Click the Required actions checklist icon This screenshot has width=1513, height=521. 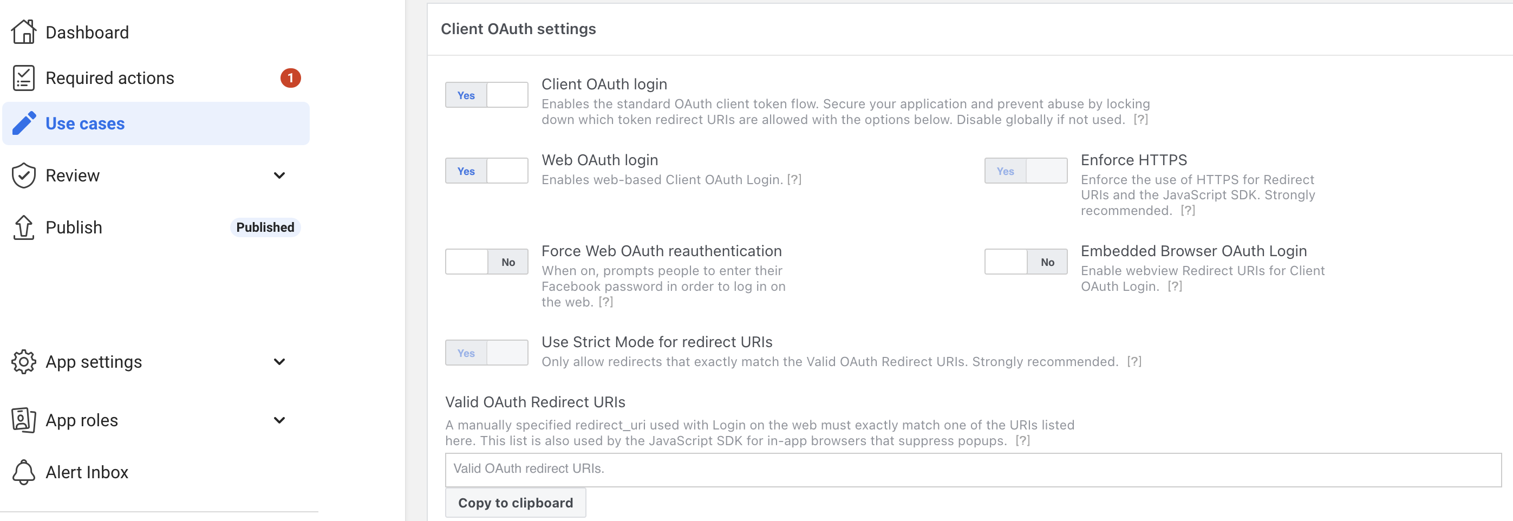tap(23, 78)
